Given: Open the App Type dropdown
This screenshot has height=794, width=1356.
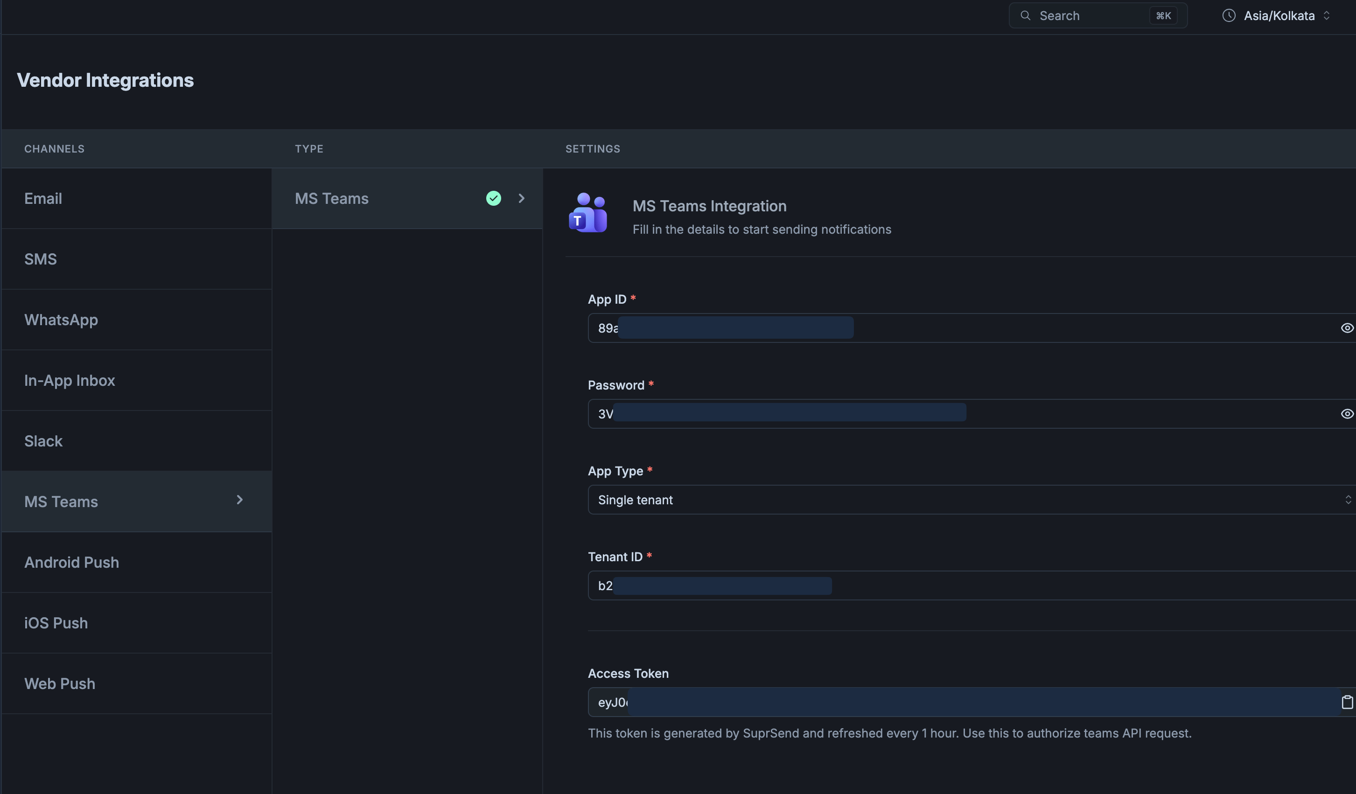Looking at the screenshot, I should tap(971, 500).
